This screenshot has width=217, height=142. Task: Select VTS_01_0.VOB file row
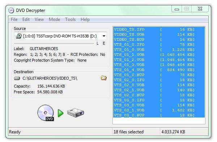[x=159, y=50]
